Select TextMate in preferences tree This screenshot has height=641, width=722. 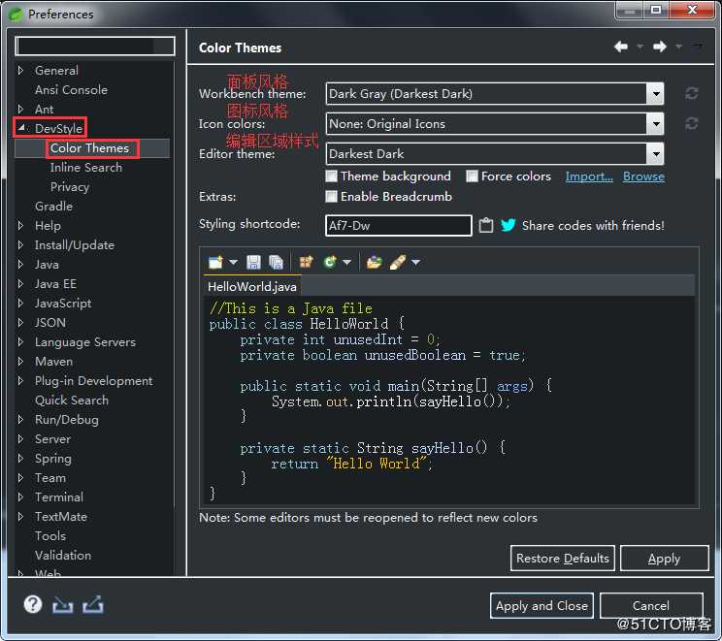61,516
